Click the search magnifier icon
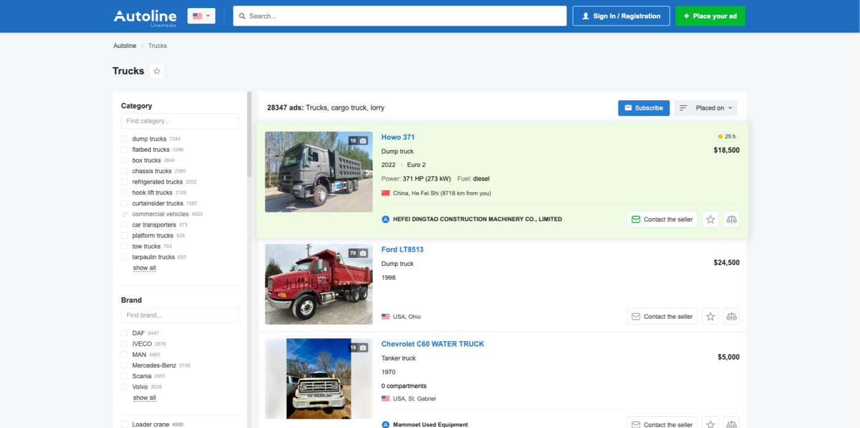Screen dimensions: 860x428 click(243, 16)
